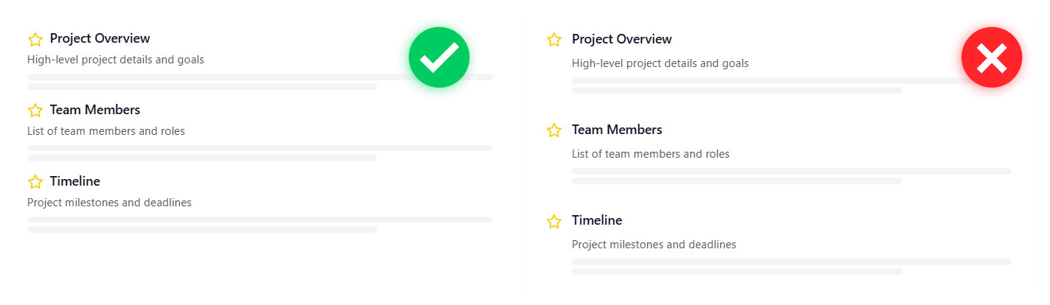Click "High-level project details and goals" in checkmark example
This screenshot has width=1050, height=305.
point(115,60)
